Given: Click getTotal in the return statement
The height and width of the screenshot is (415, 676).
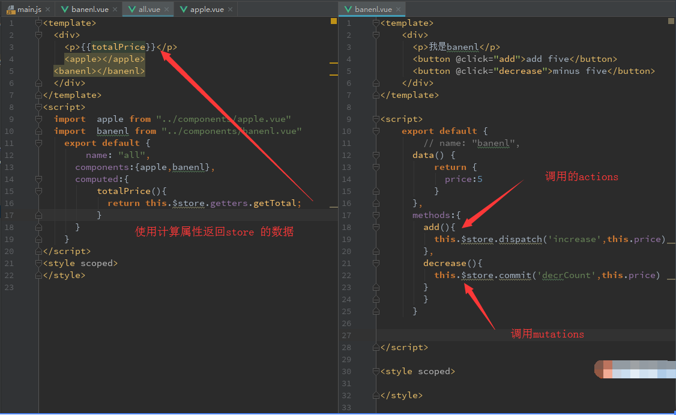Looking at the screenshot, I should pos(274,203).
